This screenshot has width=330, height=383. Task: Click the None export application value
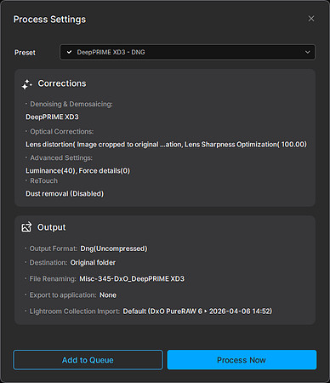[x=108, y=295]
